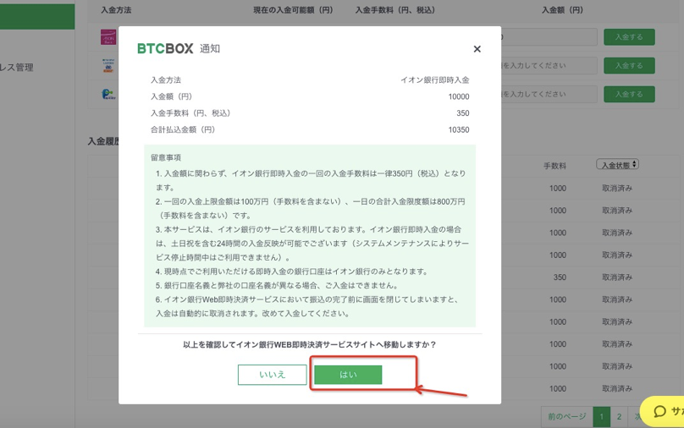Click the 手数料 column header
684x428 pixels.
tap(554, 166)
